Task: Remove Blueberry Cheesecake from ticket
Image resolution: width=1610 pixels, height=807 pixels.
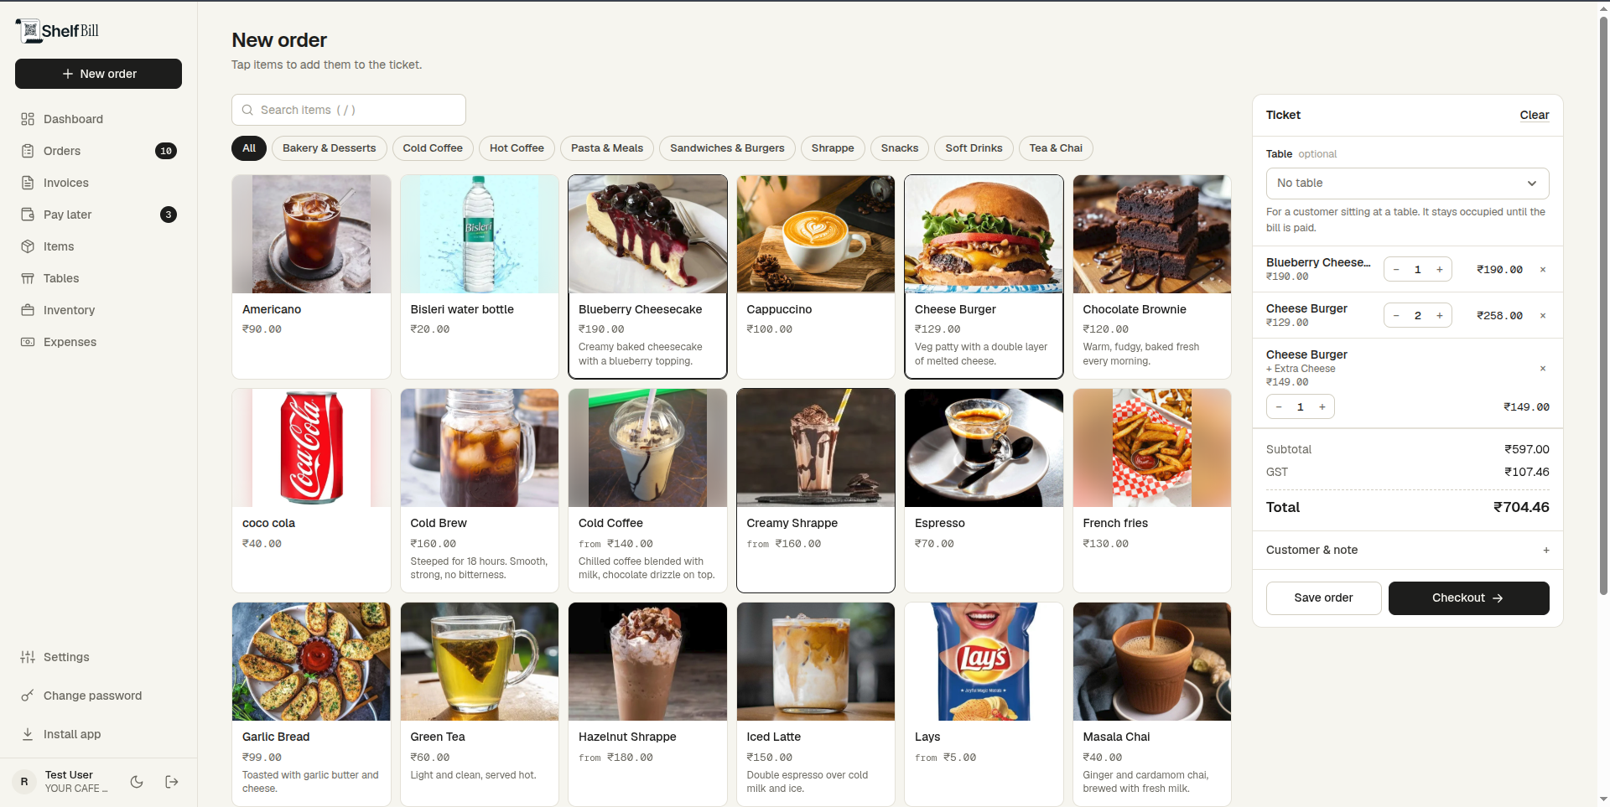Action: 1543,270
